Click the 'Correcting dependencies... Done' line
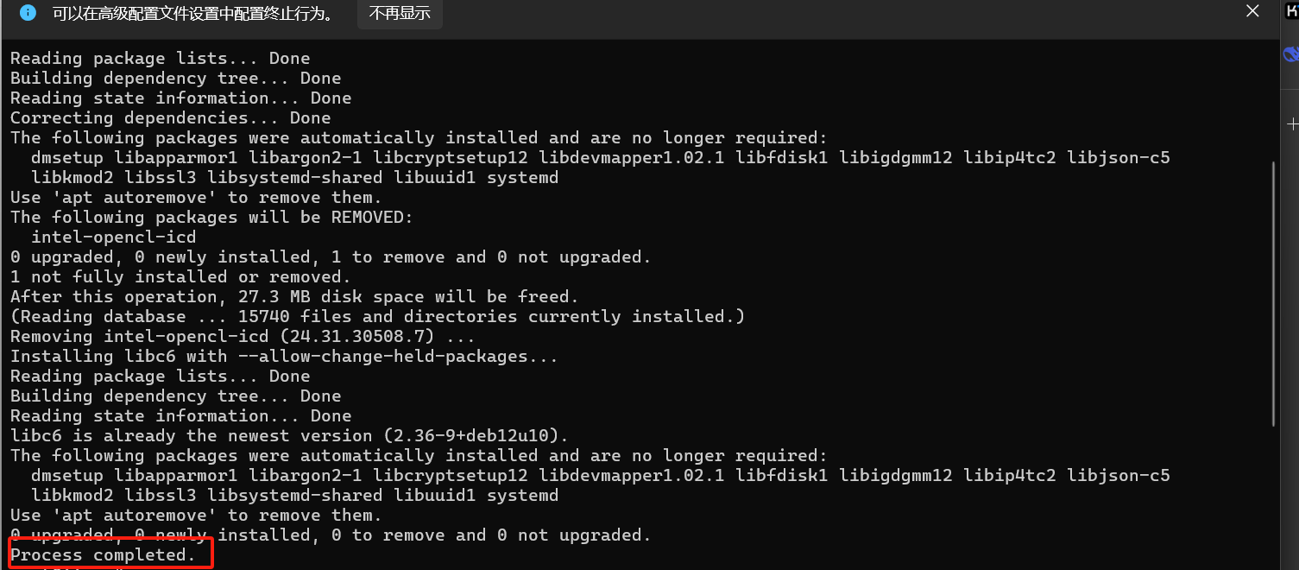Viewport: 1299px width, 570px height. 170,118
